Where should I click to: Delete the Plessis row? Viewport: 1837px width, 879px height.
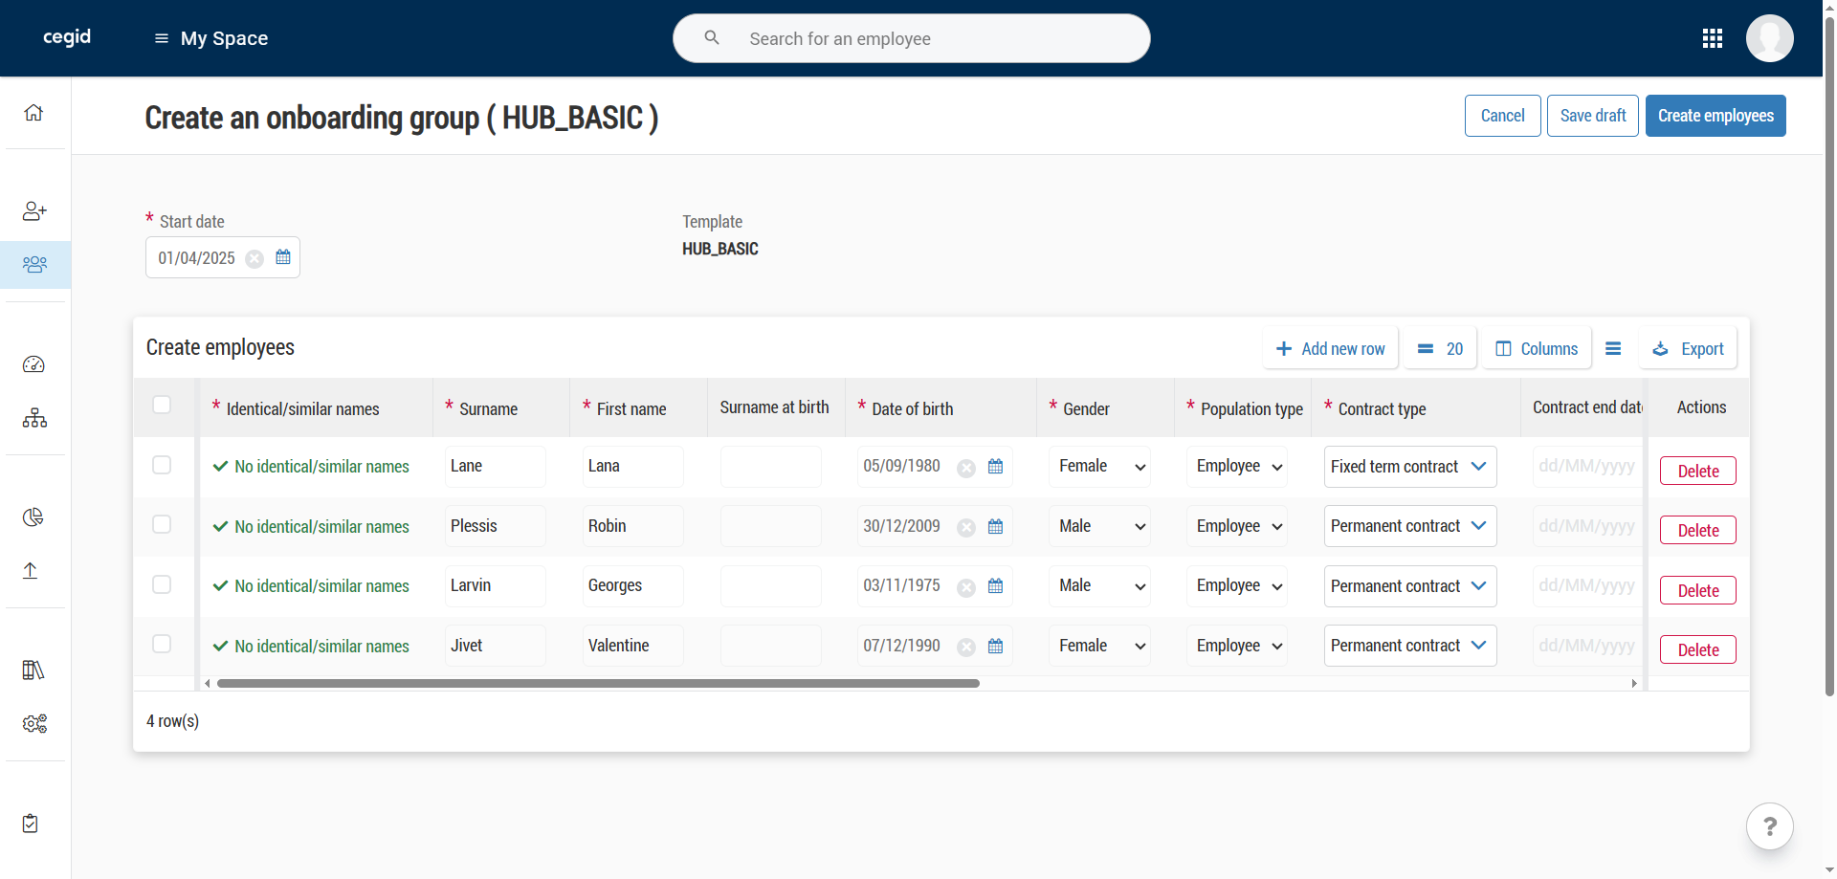[x=1698, y=530]
